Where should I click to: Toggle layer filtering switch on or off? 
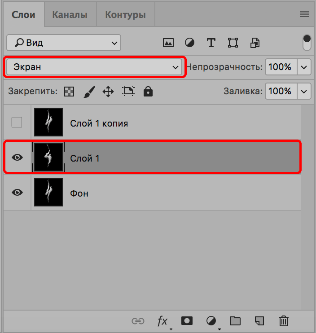[x=307, y=43]
